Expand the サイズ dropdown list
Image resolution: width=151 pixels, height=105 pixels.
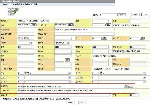pos(144,73)
